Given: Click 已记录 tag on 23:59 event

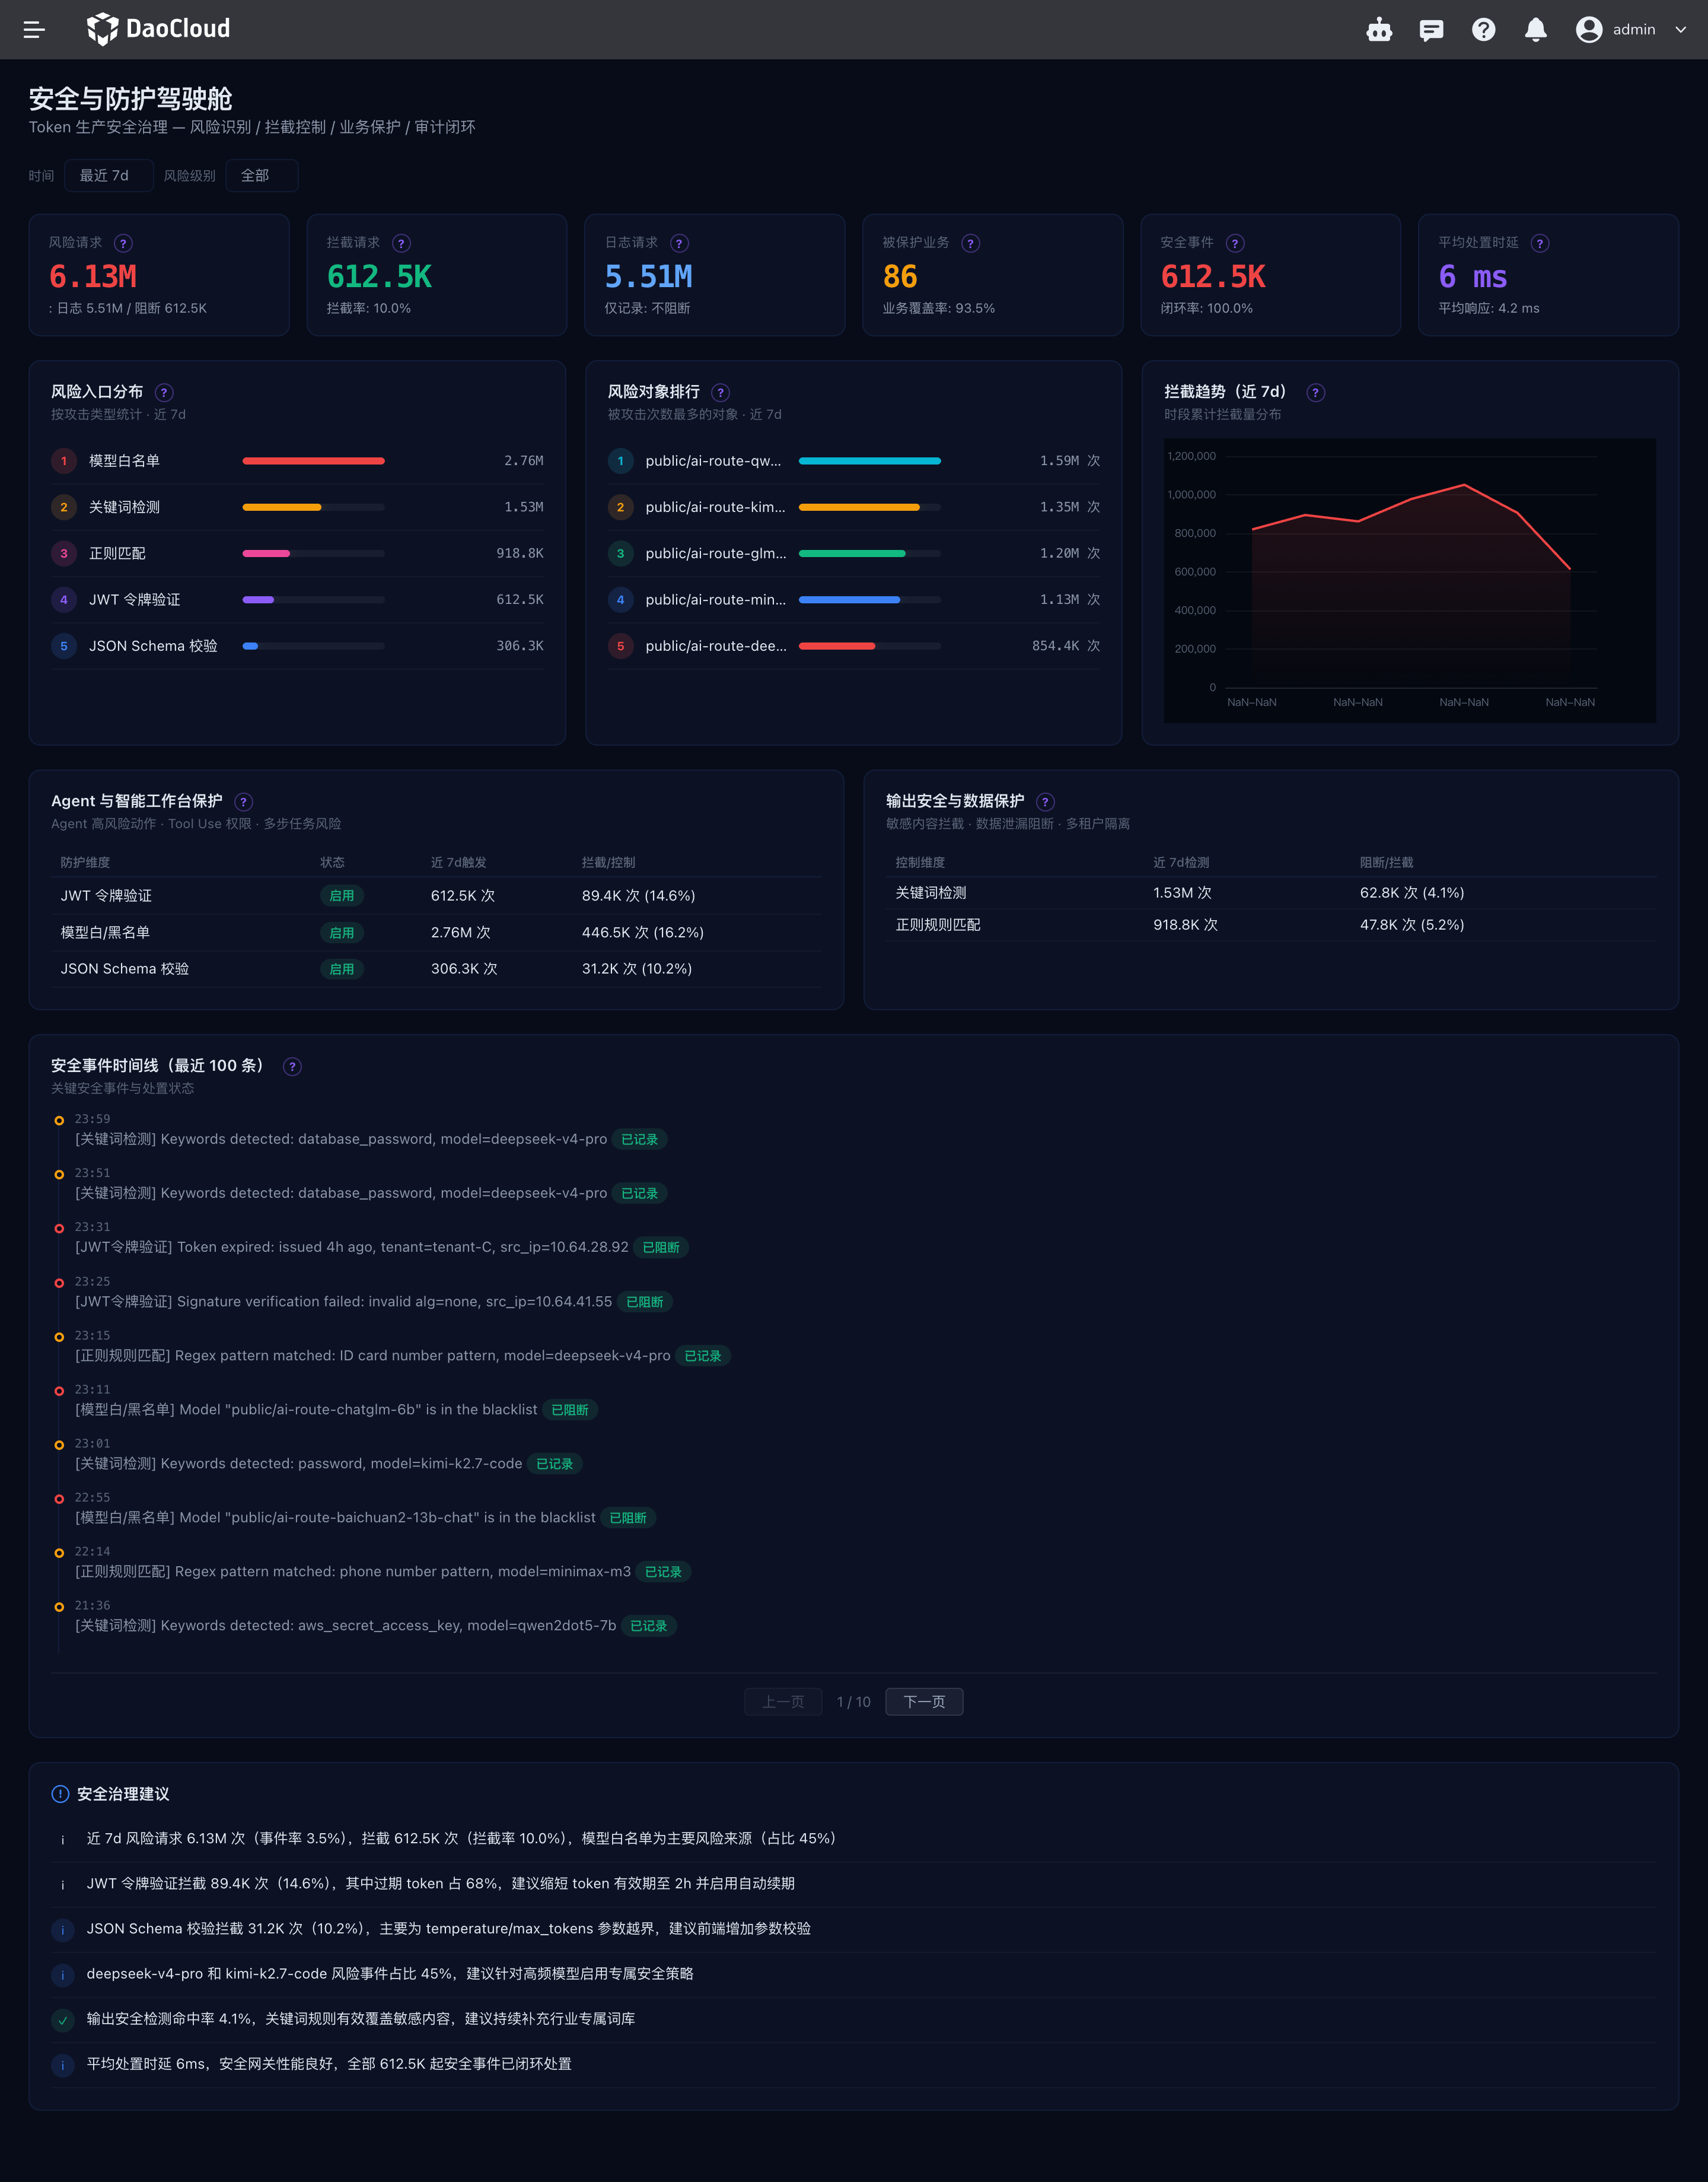Looking at the screenshot, I should coord(640,1140).
